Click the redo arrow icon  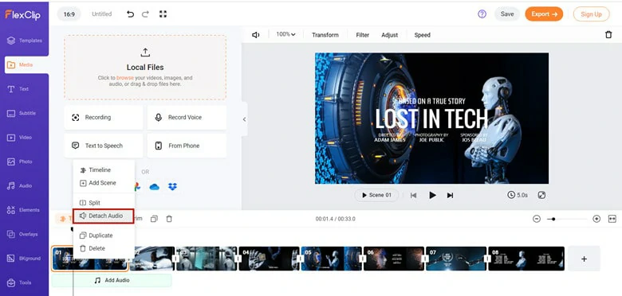(145, 14)
